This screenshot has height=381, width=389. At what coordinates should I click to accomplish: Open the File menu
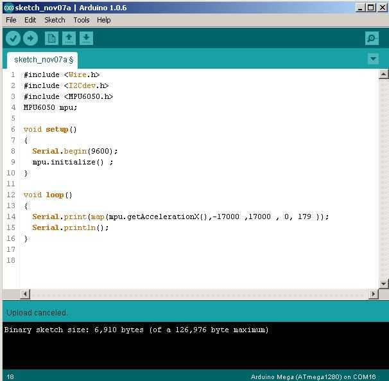(x=11, y=20)
